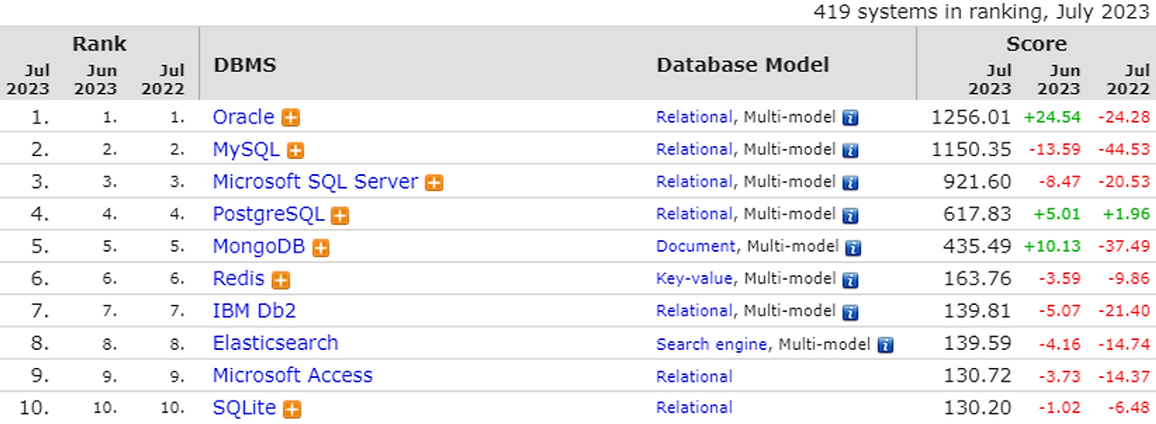
Task: Click the orange plus icon beside SQLite
Action: click(292, 409)
